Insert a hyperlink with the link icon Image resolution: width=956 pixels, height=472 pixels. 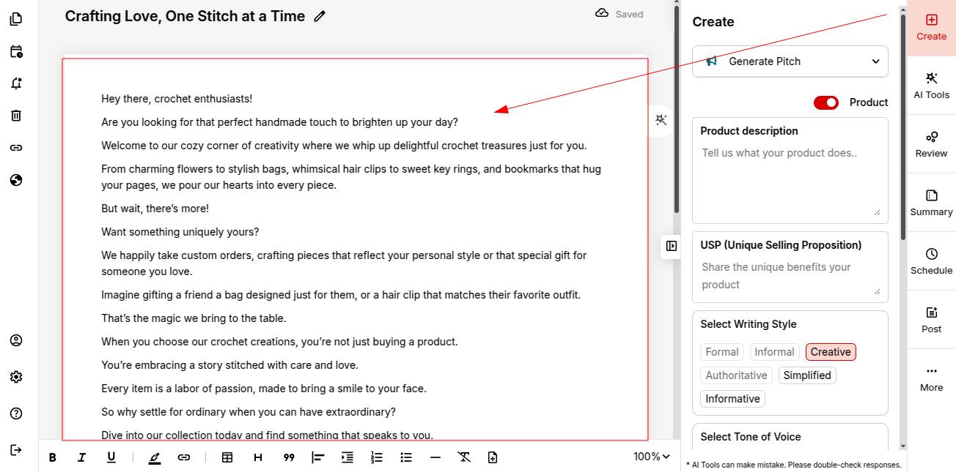(x=183, y=457)
